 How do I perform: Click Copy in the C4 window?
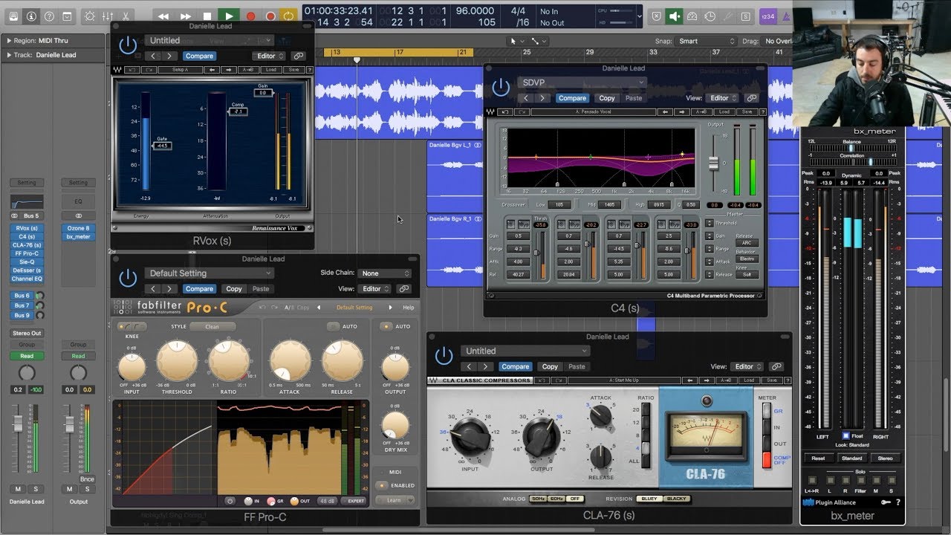[x=607, y=98]
